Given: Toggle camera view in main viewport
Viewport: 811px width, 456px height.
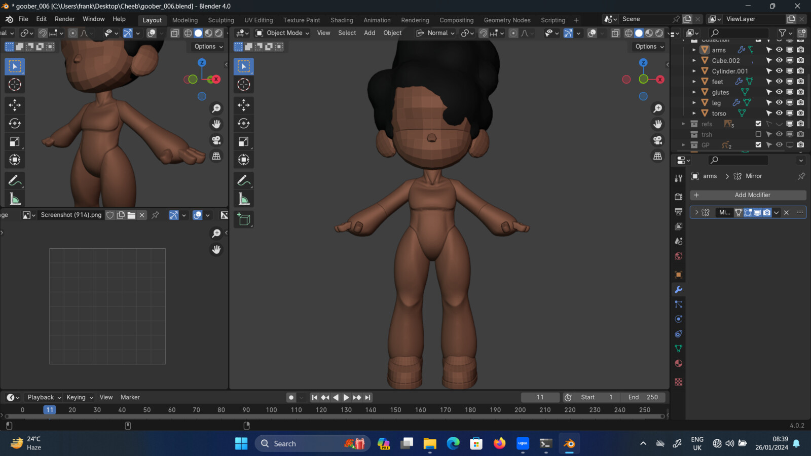Looking at the screenshot, I should (x=658, y=140).
